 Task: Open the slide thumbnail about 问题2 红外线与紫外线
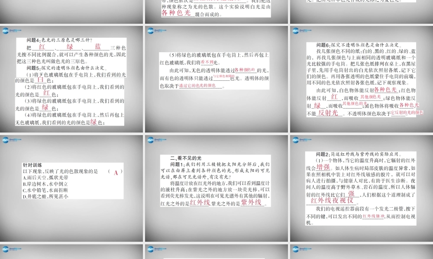click(x=362, y=188)
